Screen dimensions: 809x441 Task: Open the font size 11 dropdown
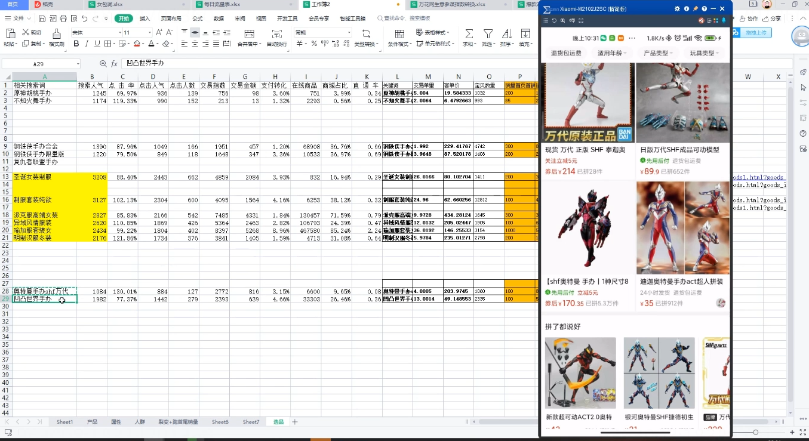(150, 33)
